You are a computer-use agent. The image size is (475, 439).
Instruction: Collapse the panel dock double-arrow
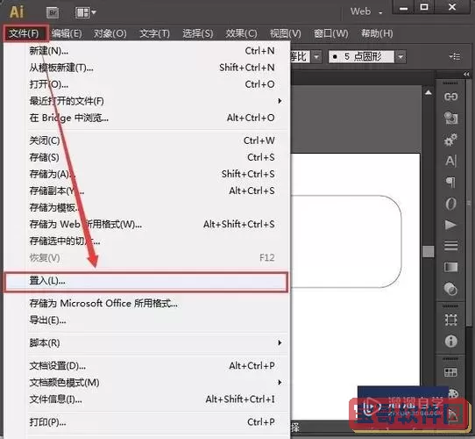click(x=466, y=74)
